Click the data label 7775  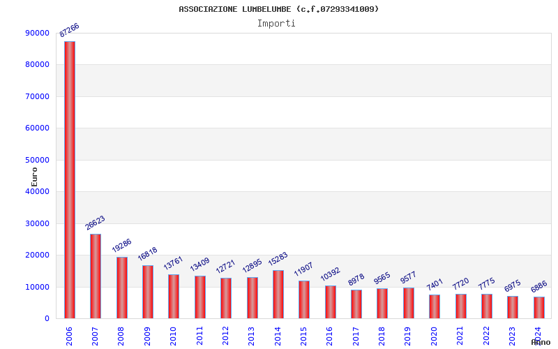click(486, 284)
